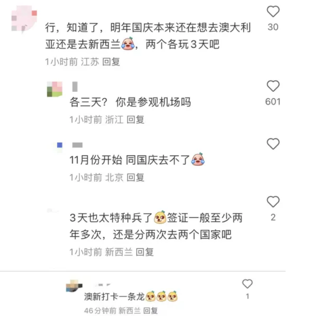
Task: Click the username above 11月份开始 comment
Action: (x=77, y=145)
